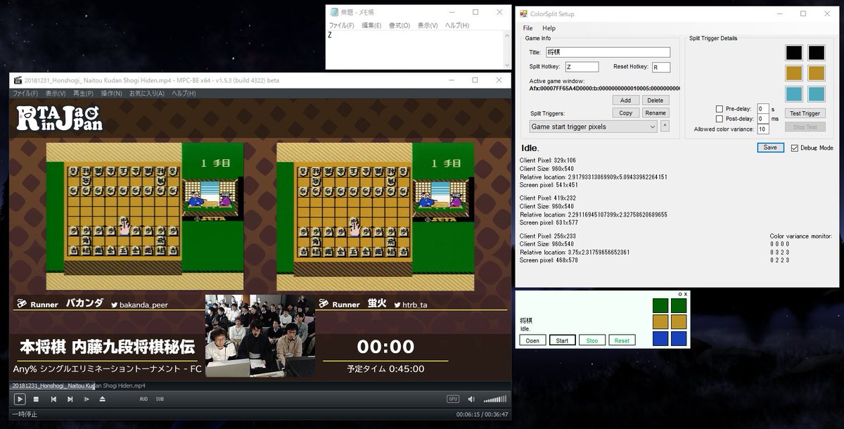Viewport: 844px width, 429px height.
Task: Click the MPC-BE time display 00:06:15 / 00:36:47
Action: (x=482, y=414)
